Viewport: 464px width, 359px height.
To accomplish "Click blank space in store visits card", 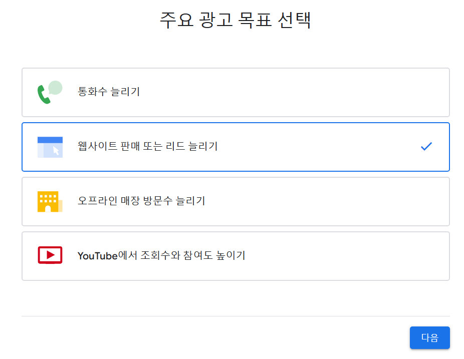I will point(326,202).
